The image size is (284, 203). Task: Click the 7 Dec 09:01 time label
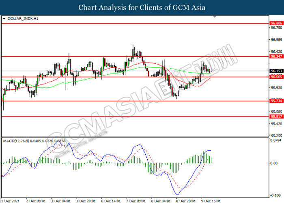(136, 200)
